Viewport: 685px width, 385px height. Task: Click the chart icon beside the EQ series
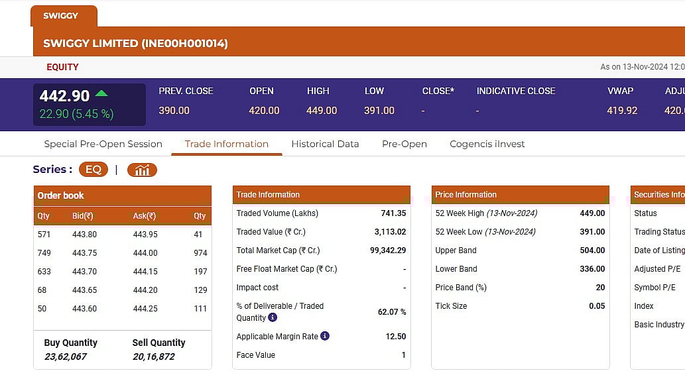tap(142, 170)
